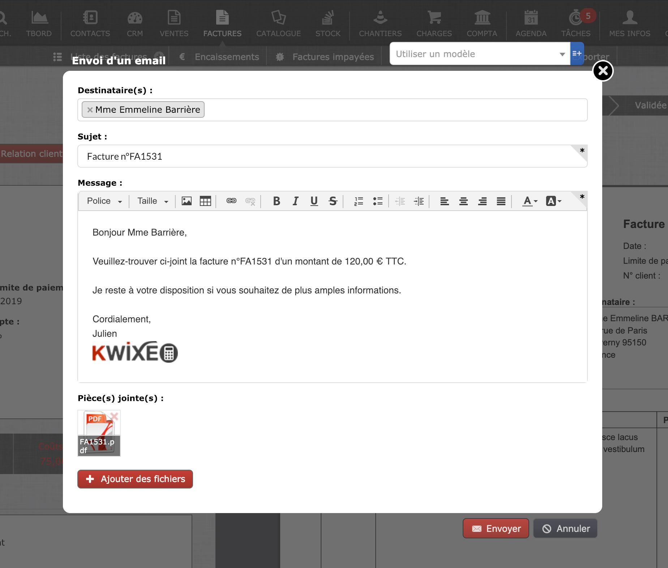668x568 pixels.
Task: Click the blue add-template button
Action: pos(577,53)
